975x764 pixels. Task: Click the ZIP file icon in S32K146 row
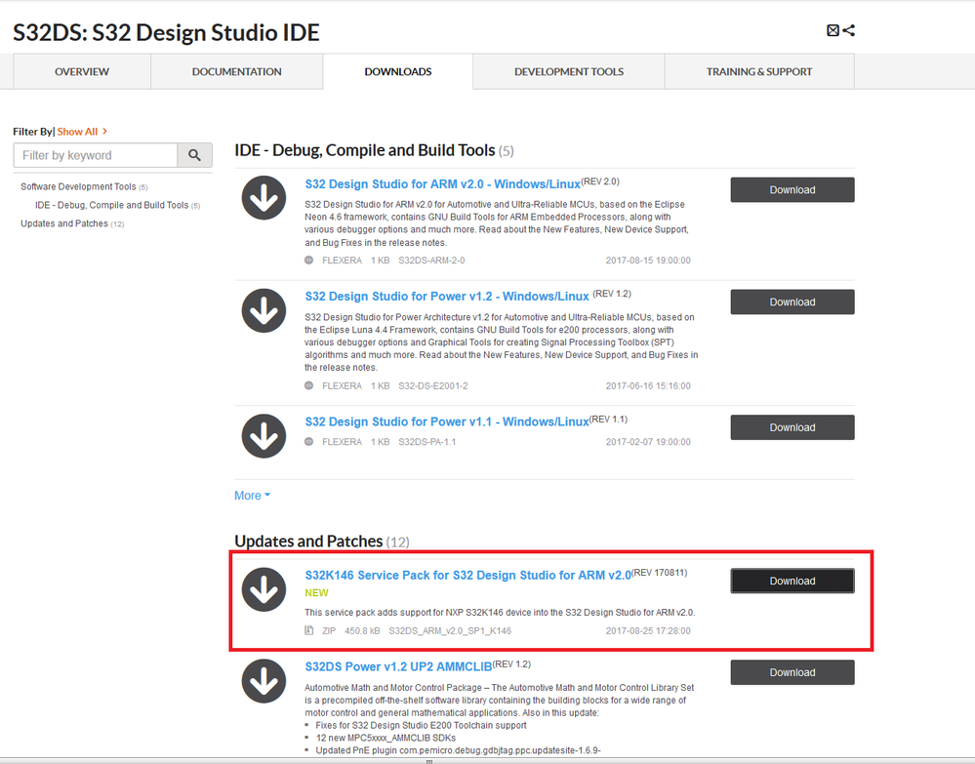[309, 630]
